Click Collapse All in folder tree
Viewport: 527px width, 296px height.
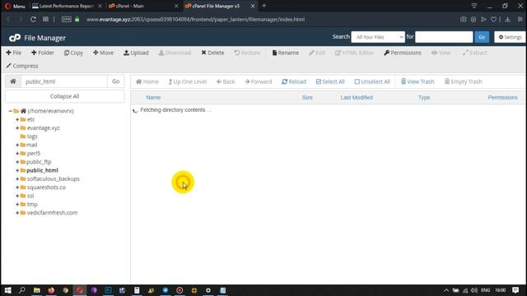[x=64, y=96]
